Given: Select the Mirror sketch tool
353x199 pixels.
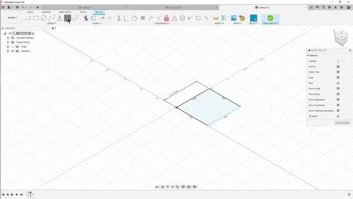Looking at the screenshot, I should coord(60,18).
